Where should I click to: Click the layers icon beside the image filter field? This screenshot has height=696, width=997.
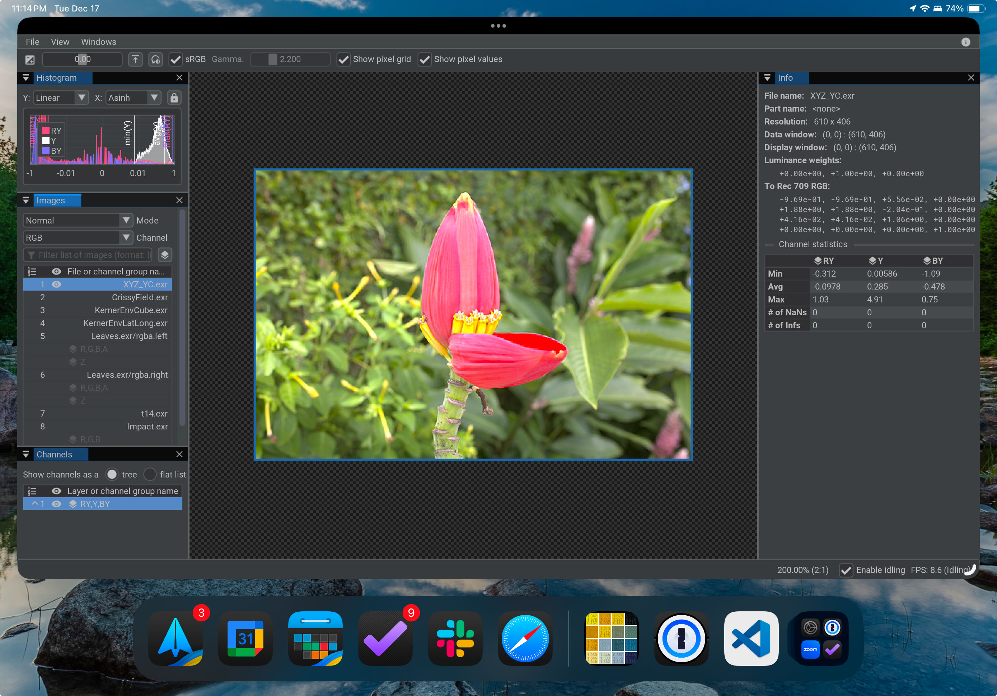pyautogui.click(x=165, y=255)
